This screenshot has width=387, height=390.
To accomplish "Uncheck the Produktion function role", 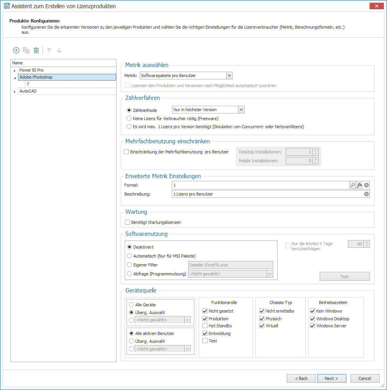I will coord(205,319).
